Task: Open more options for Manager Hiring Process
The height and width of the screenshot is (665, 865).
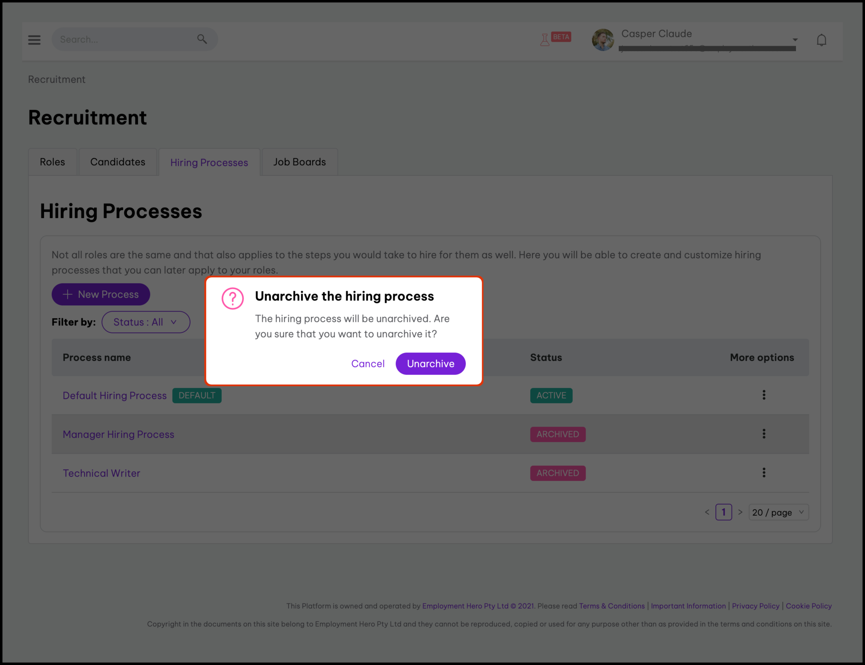Action: (764, 434)
